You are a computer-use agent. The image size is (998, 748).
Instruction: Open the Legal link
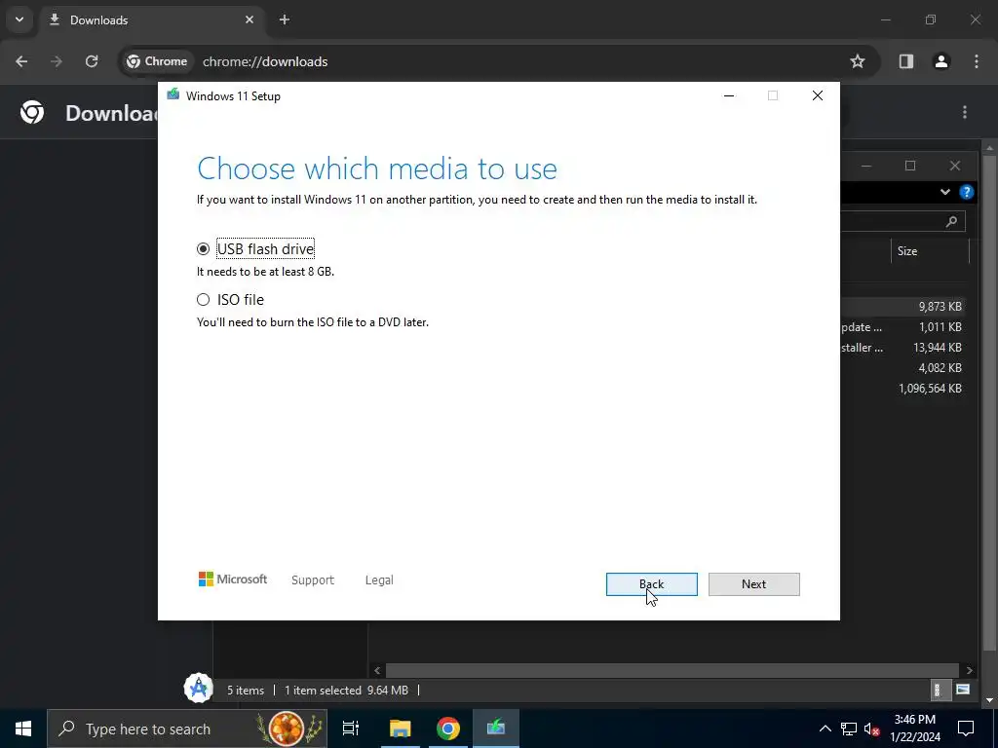379,580
